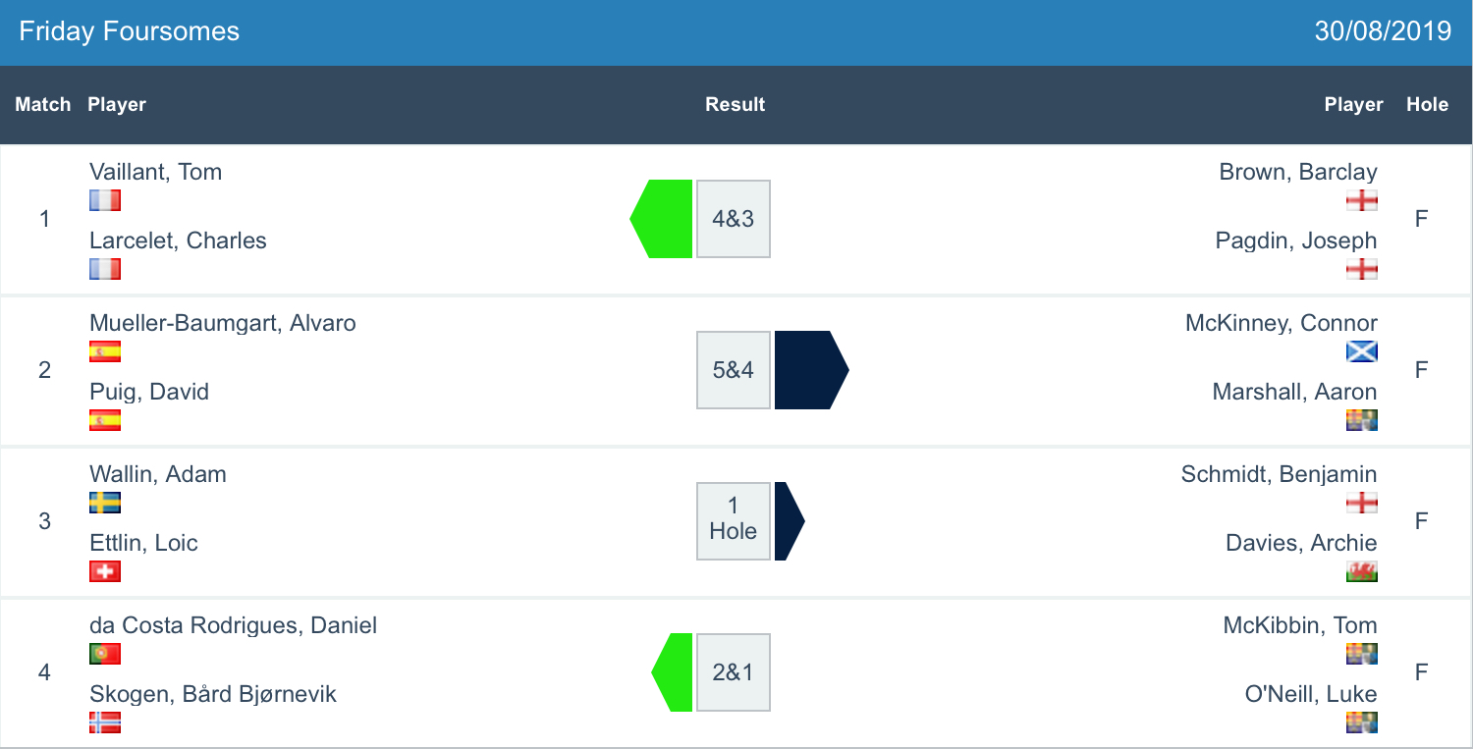This screenshot has width=1473, height=749.
Task: Click the navy winner arrow beside 5&4
Action: pyautogui.click(x=809, y=370)
